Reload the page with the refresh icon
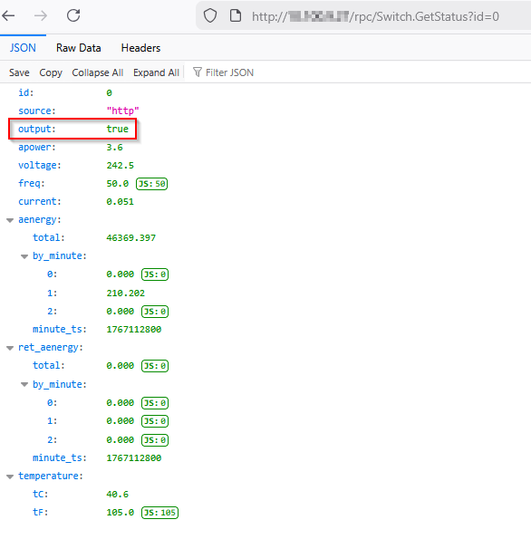This screenshot has width=531, height=539. pyautogui.click(x=73, y=15)
